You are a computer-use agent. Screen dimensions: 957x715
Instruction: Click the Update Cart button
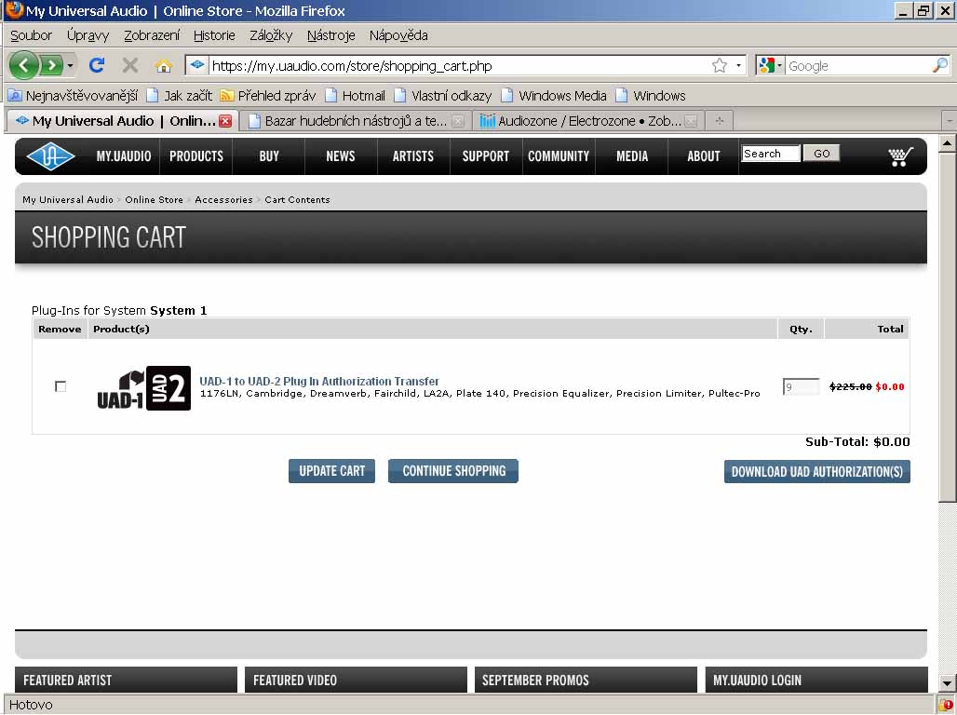coord(331,471)
